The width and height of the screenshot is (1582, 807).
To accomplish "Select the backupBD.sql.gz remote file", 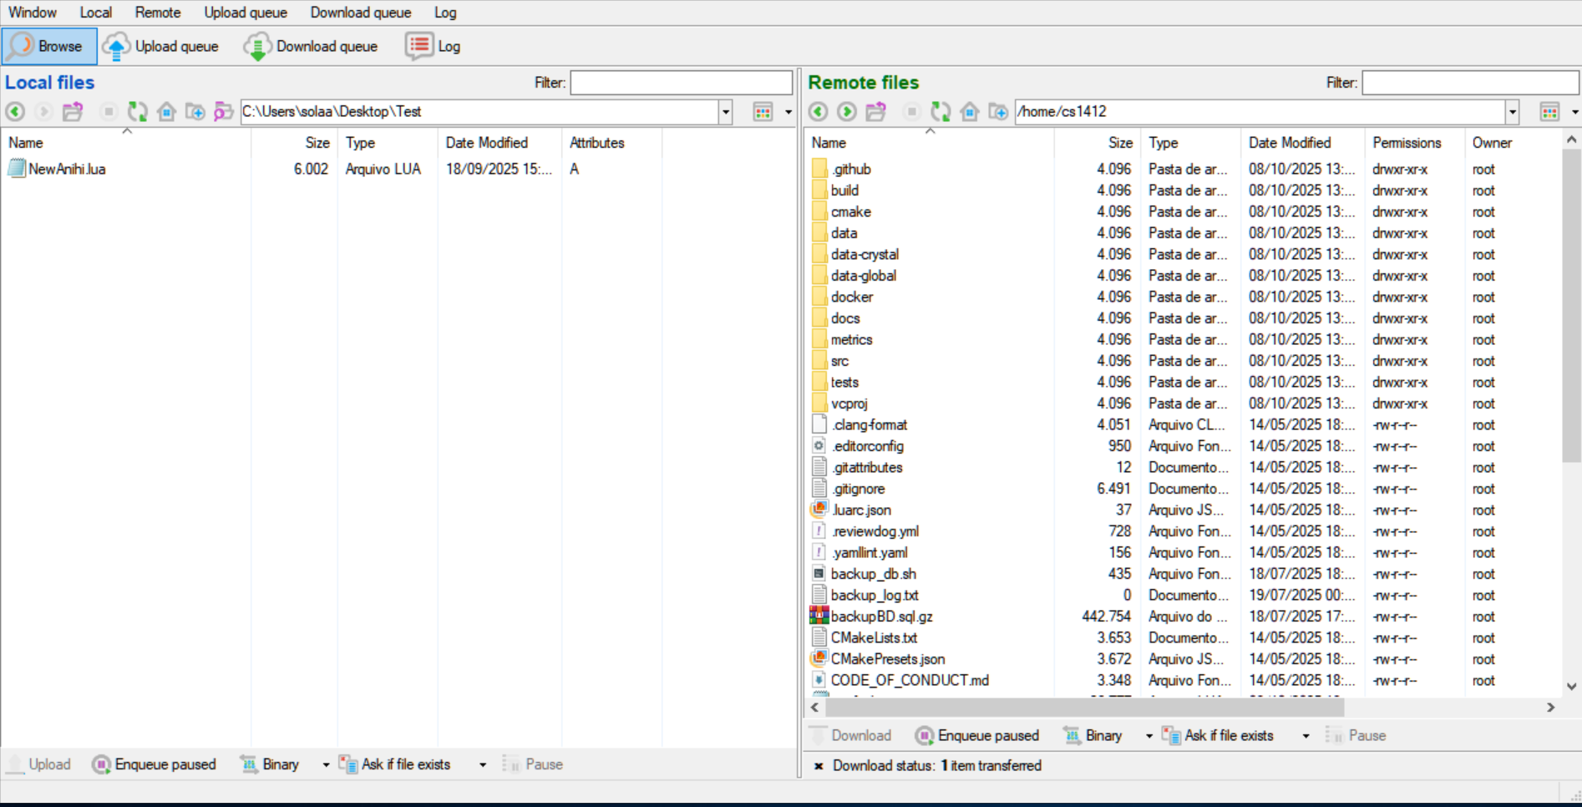I will (x=881, y=617).
